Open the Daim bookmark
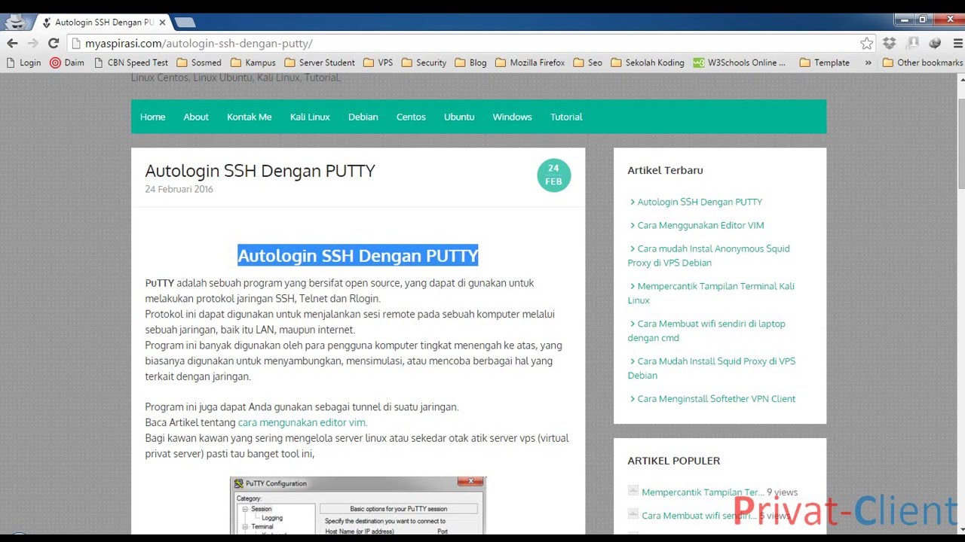Viewport: 965px width, 542px height. [67, 62]
